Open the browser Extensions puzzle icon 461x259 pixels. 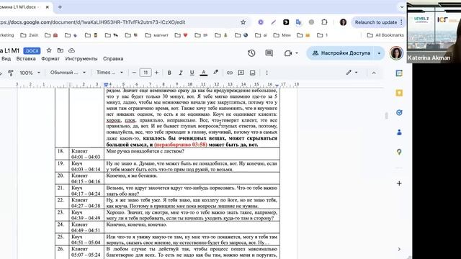324,22
